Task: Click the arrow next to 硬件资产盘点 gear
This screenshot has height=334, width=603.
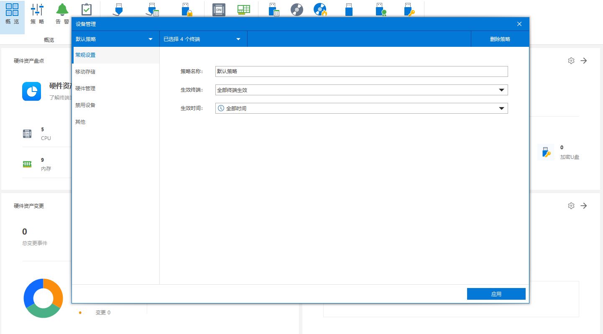Action: click(x=584, y=61)
